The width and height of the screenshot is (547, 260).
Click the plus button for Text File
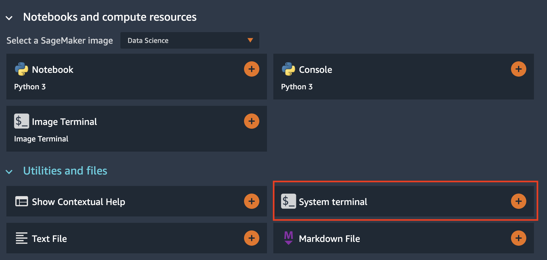click(x=252, y=238)
